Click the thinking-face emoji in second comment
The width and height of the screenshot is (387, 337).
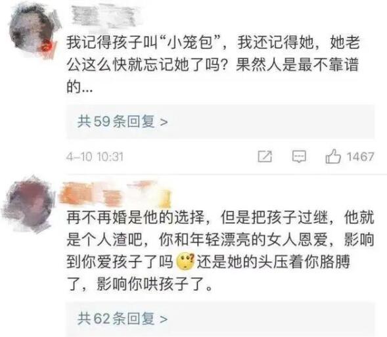[185, 261]
